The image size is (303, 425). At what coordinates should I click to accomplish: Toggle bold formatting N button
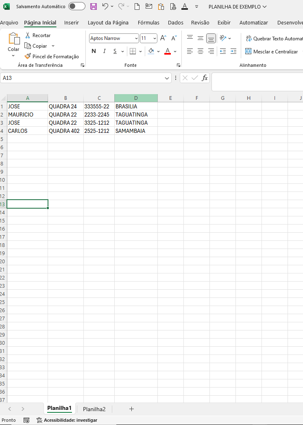[94, 51]
